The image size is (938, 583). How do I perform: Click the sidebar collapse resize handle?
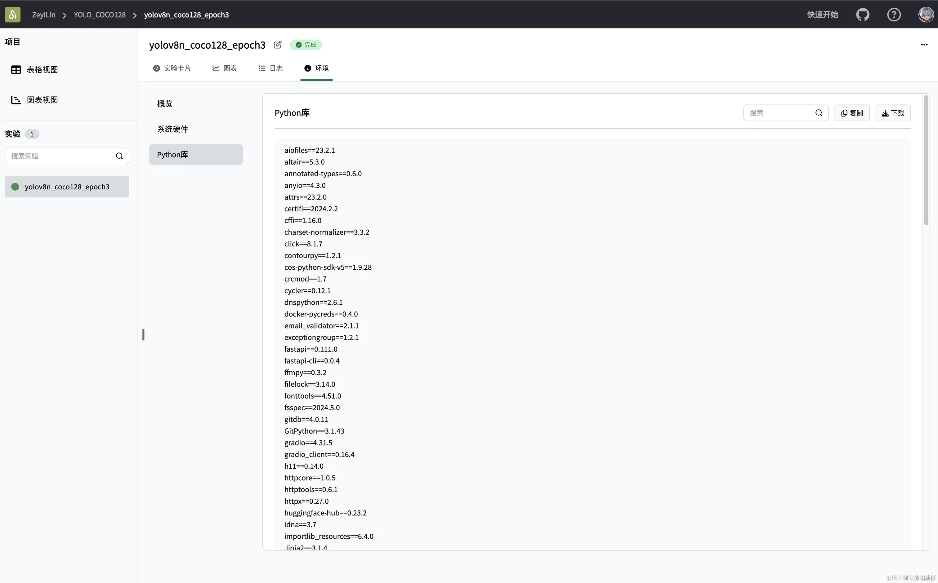[143, 334]
